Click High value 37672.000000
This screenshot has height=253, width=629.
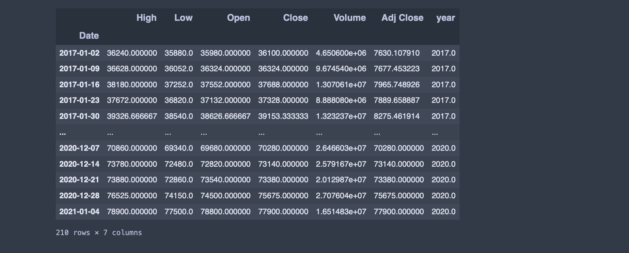tap(132, 100)
